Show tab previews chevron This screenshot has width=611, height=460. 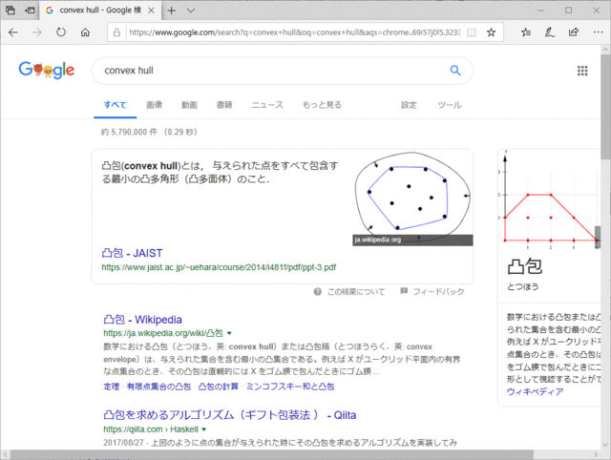[191, 10]
